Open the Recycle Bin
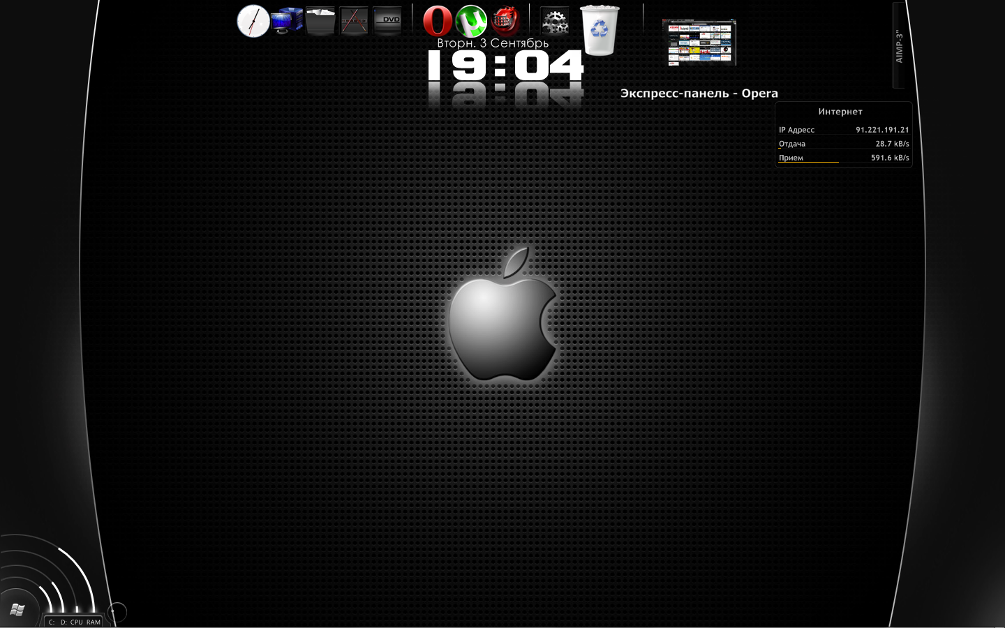Image resolution: width=1005 pixels, height=628 pixels. 600,30
